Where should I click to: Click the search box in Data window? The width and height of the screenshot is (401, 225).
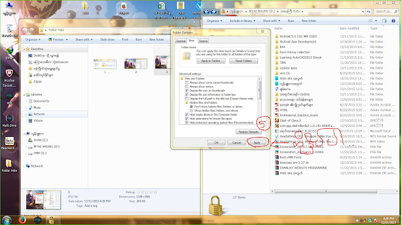coord(386,11)
